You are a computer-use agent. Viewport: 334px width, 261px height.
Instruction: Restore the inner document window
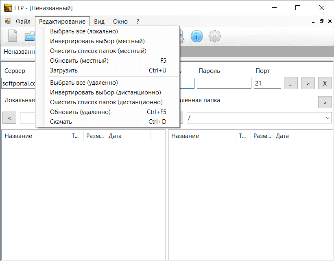tap(321, 21)
